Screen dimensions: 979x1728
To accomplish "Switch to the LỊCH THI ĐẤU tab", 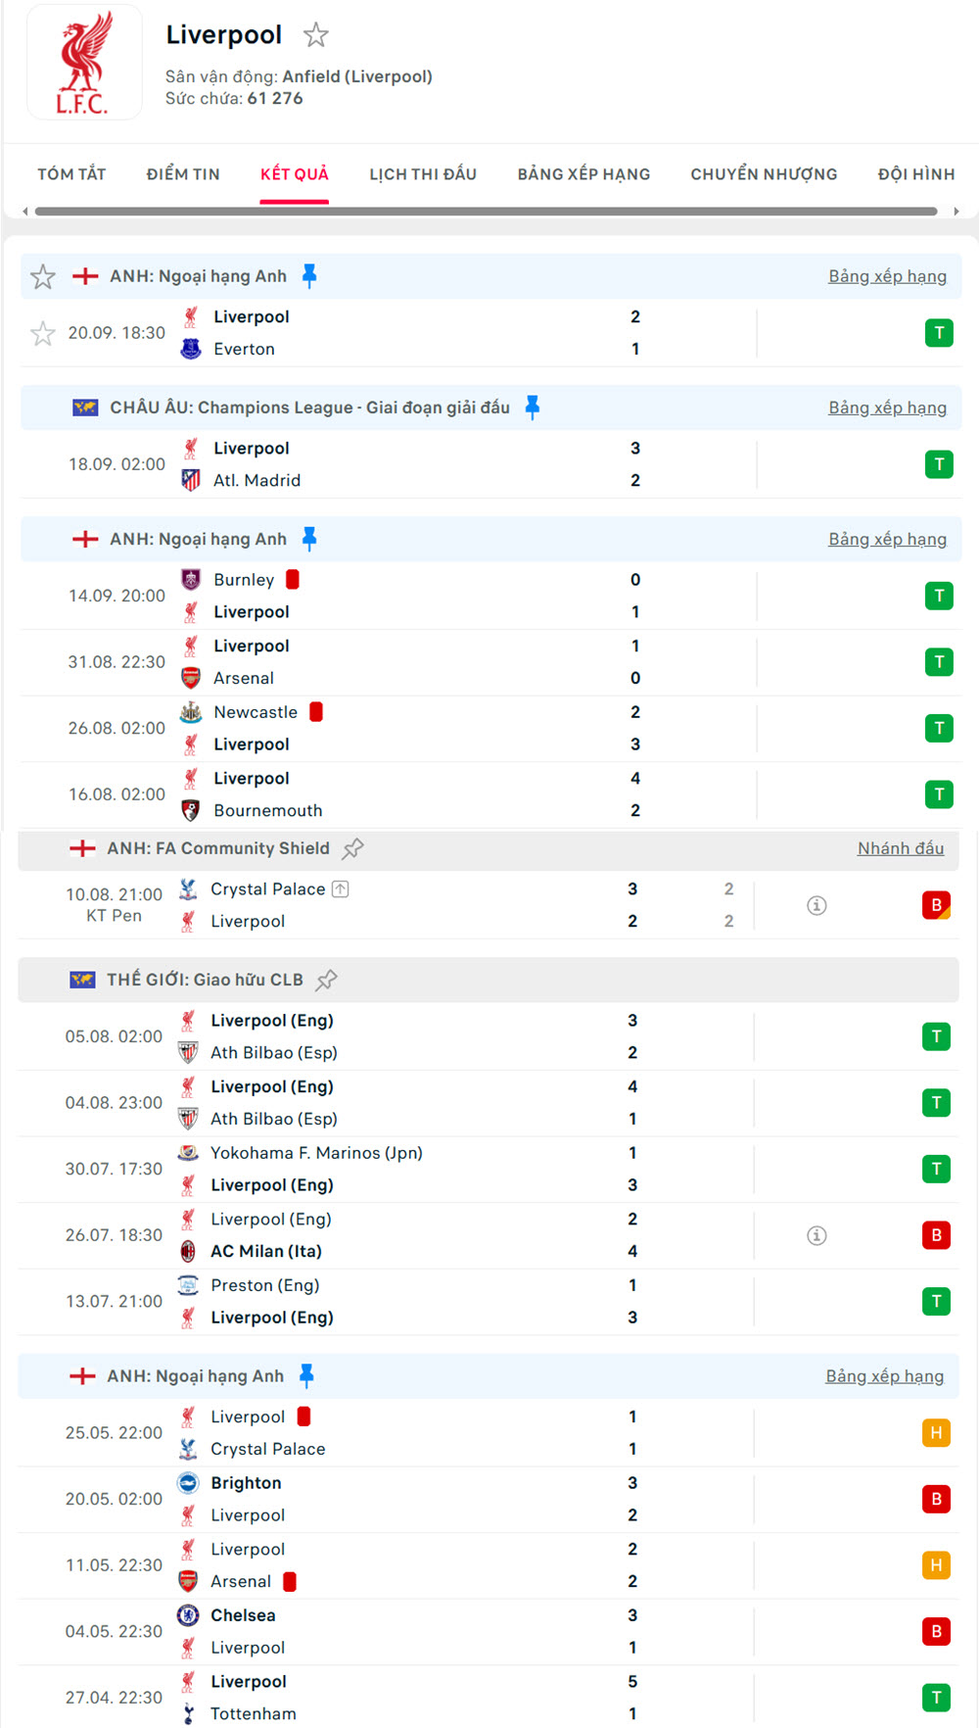I will [422, 174].
